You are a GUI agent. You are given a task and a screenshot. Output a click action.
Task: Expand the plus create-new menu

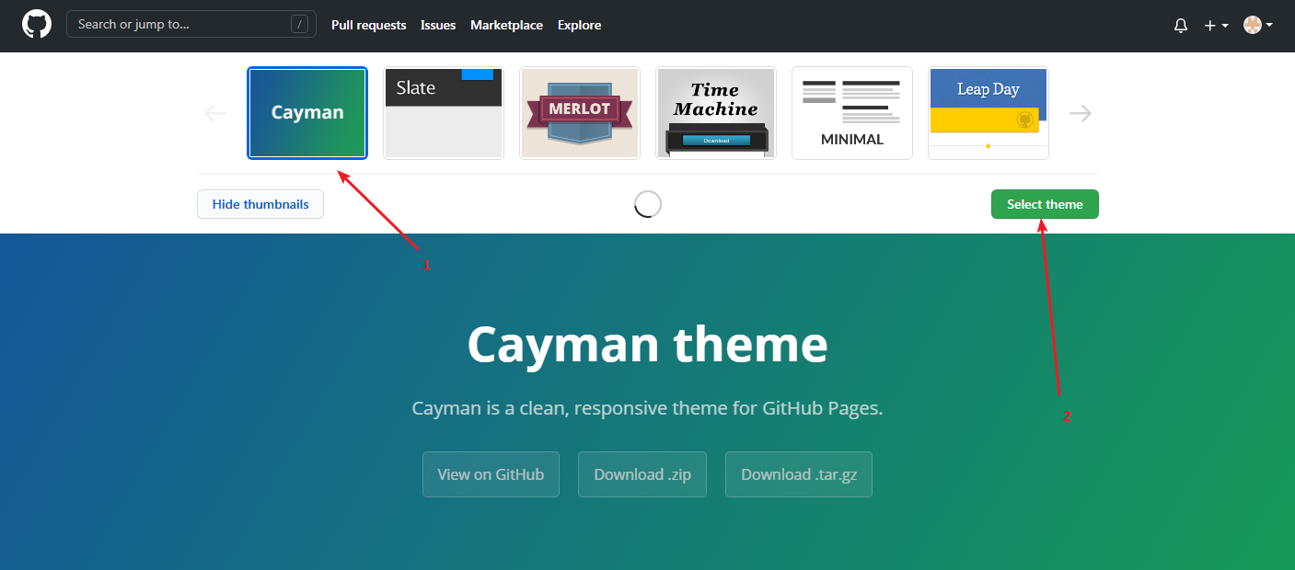(x=1216, y=26)
